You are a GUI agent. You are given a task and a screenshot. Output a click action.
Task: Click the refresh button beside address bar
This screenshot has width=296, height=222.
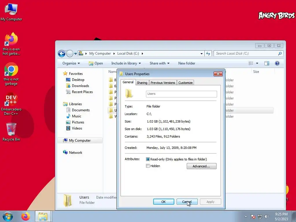[x=208, y=53]
